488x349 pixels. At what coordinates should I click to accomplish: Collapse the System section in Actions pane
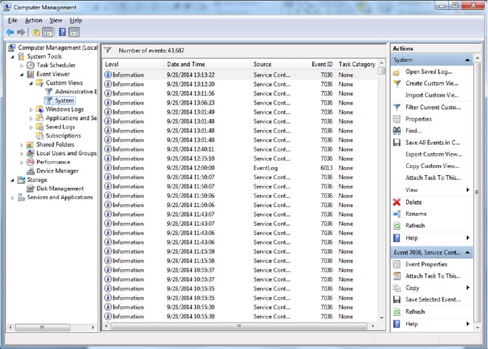[467, 60]
